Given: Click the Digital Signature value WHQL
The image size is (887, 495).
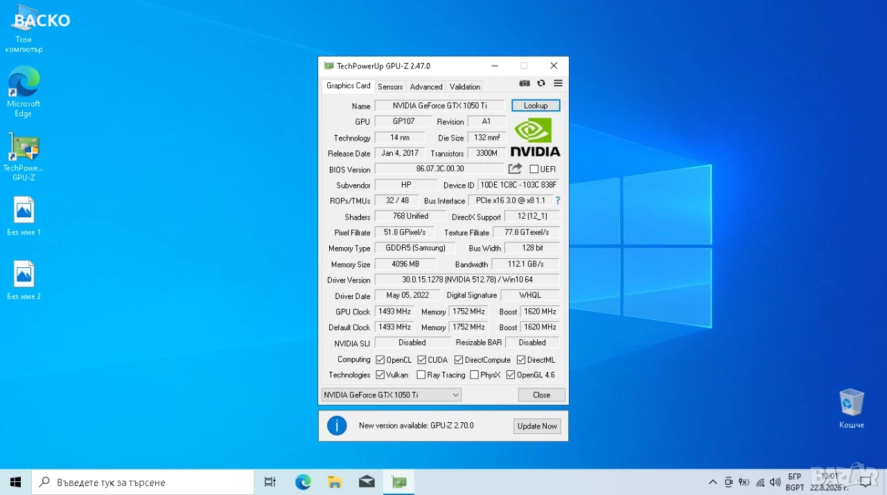Looking at the screenshot, I should [530, 295].
